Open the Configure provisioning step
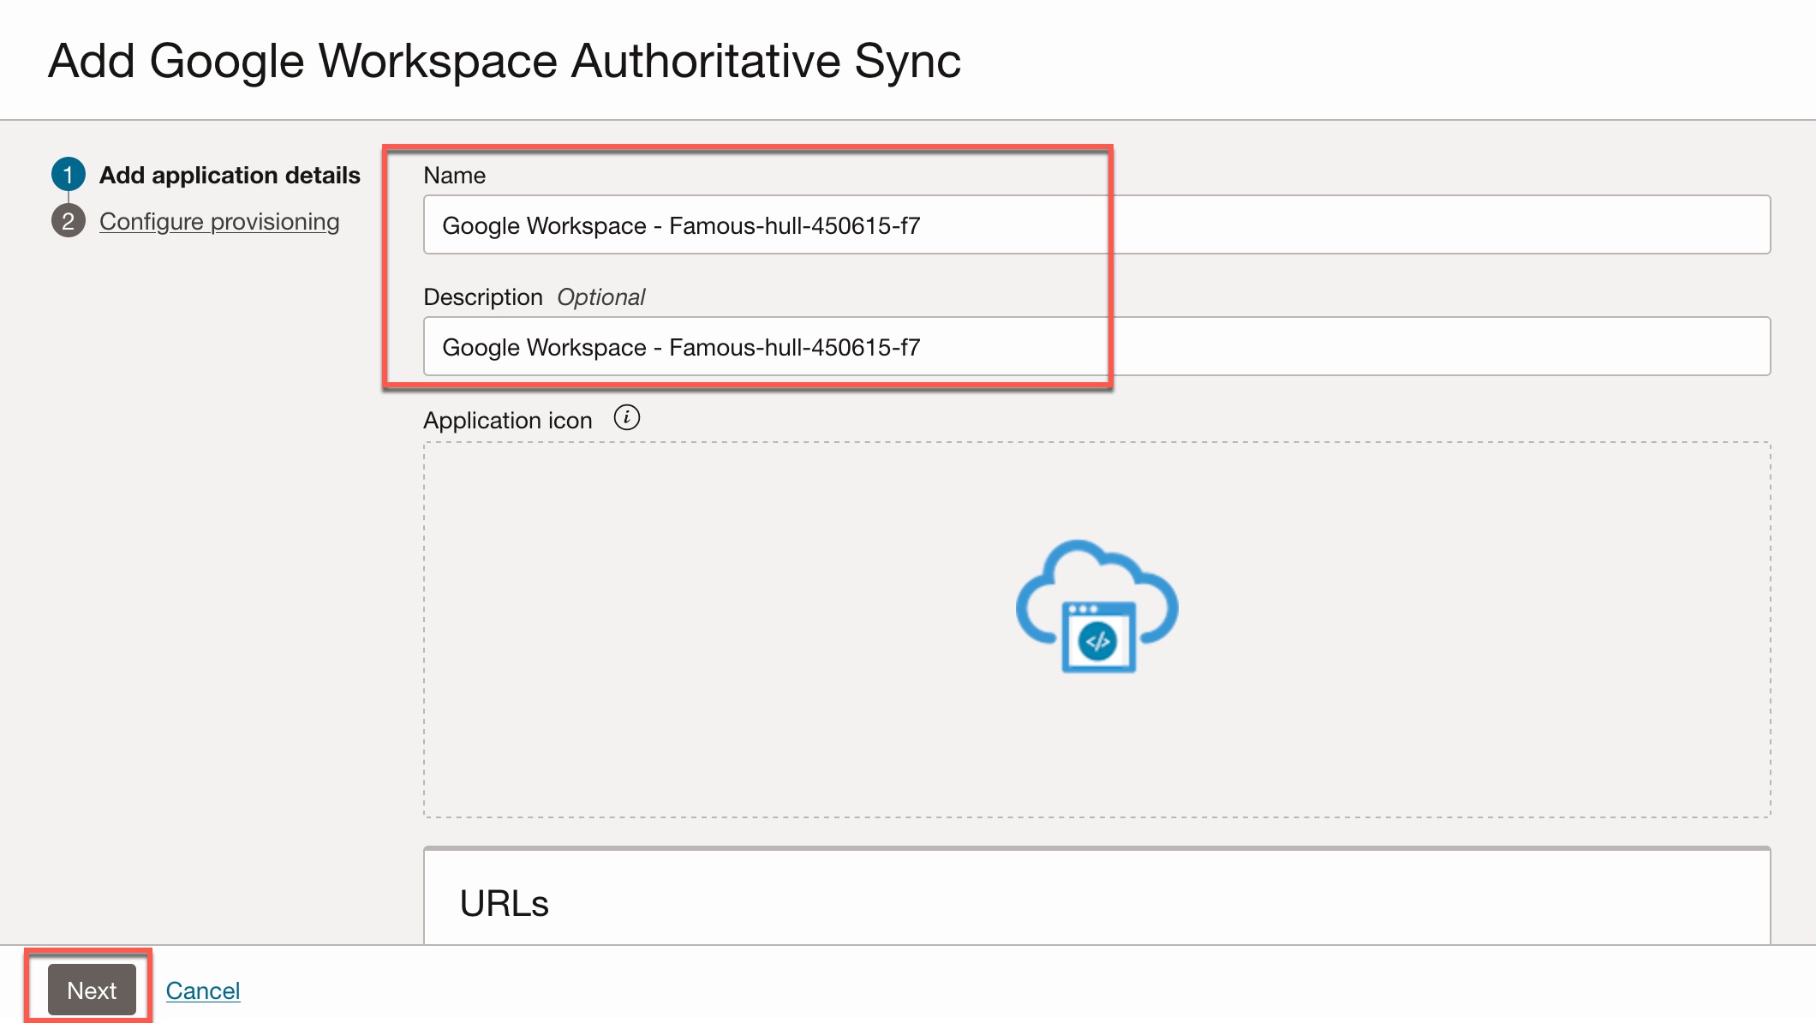 pyautogui.click(x=219, y=221)
